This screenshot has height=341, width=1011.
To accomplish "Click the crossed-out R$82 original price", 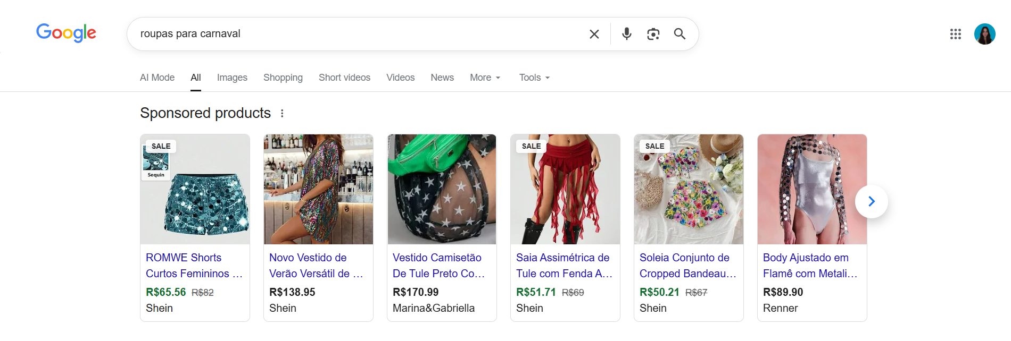I will [x=203, y=293].
